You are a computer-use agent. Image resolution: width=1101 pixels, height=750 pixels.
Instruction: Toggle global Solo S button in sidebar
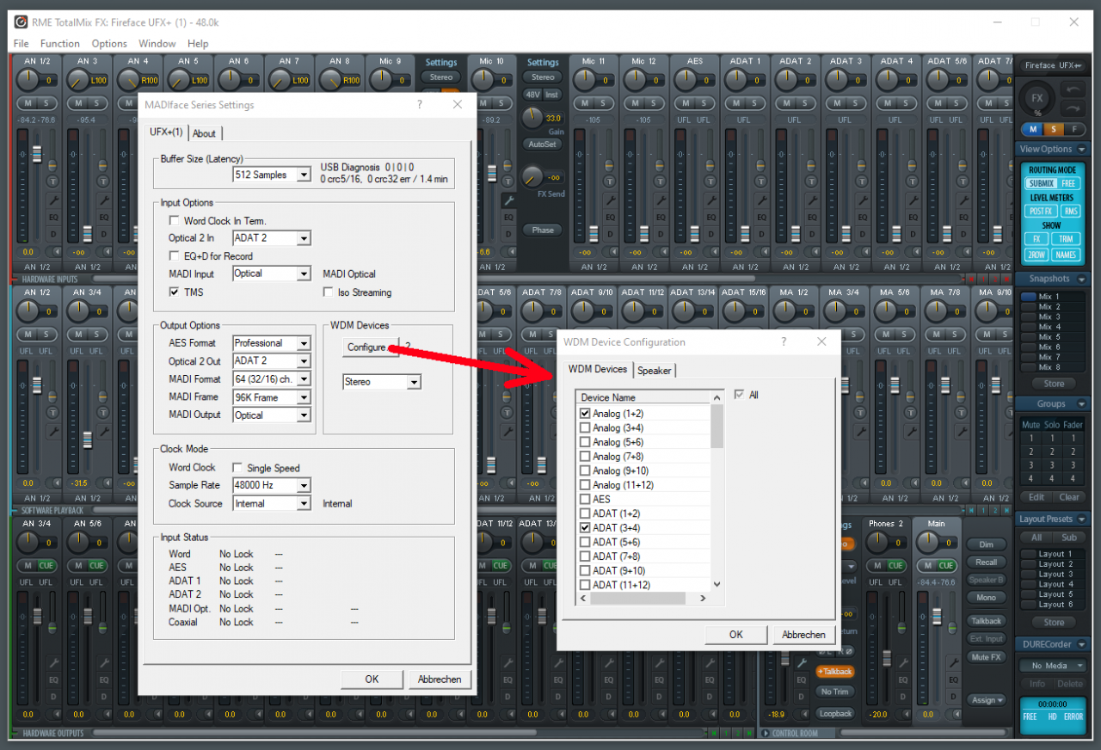pyautogui.click(x=1054, y=130)
